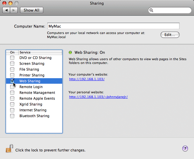Screen dimensions: 194x159
Task: Go forward with the right arrow button
Action: [14, 10]
